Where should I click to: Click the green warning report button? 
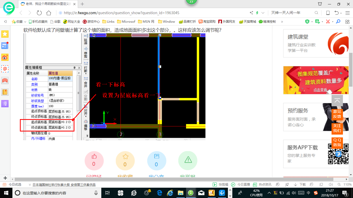click(188, 161)
